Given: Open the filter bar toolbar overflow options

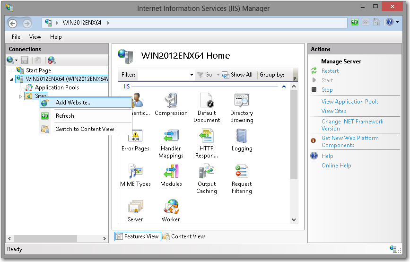Looking at the screenshot, I should point(295,78).
